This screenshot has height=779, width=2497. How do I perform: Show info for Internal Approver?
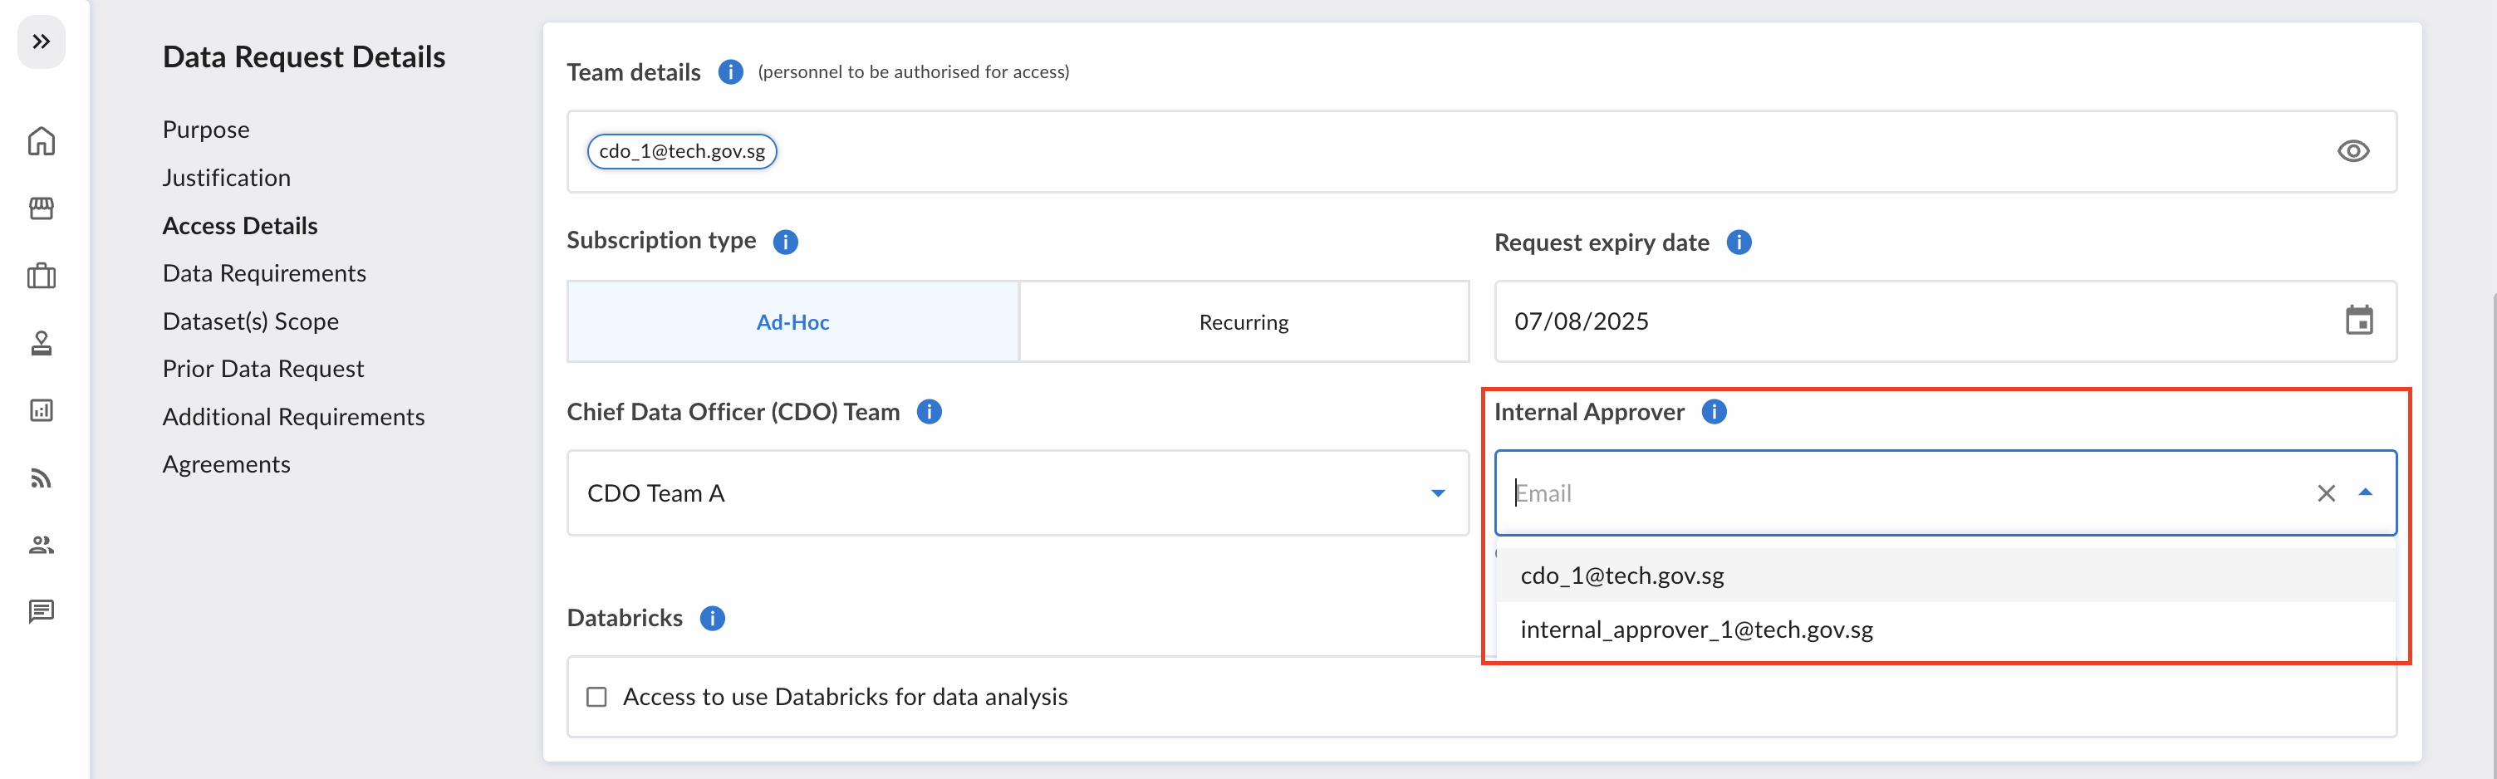click(1714, 412)
